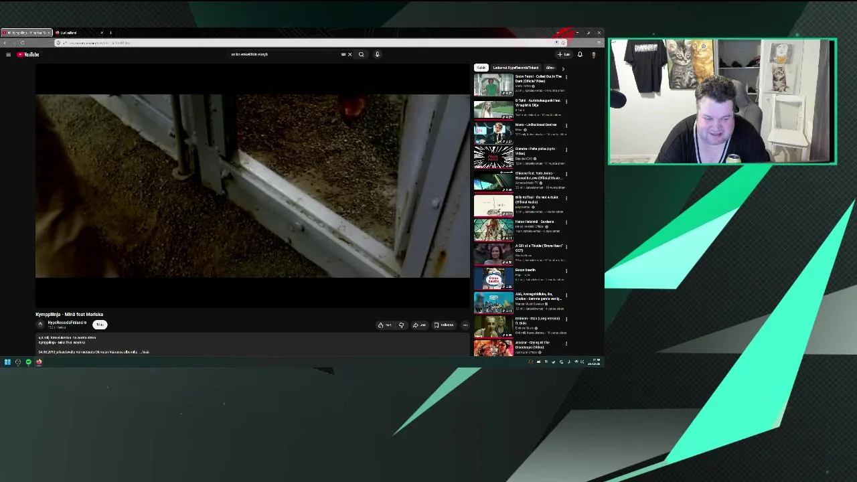857x482 pixels.
Task: Go to the YouTube home logo
Action: tap(28, 54)
